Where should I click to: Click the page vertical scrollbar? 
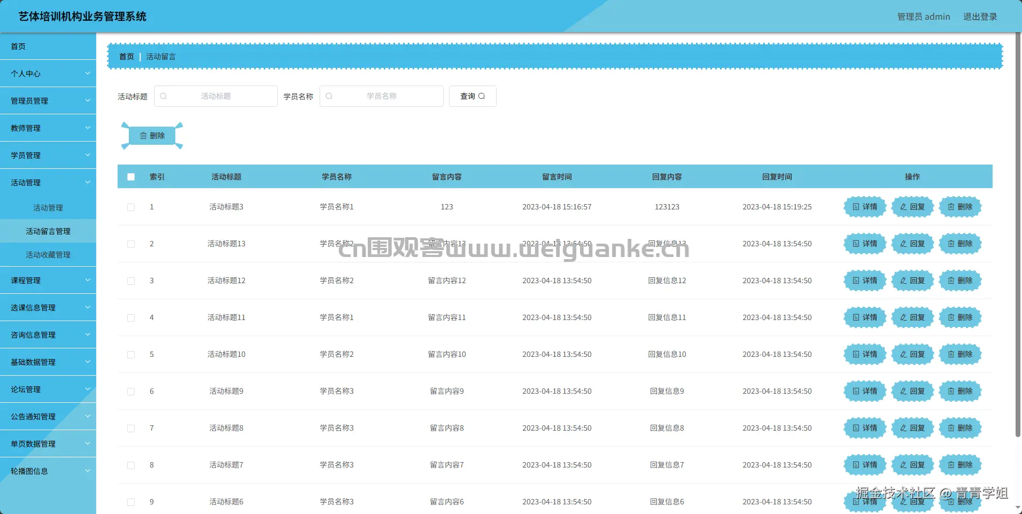tap(1018, 235)
